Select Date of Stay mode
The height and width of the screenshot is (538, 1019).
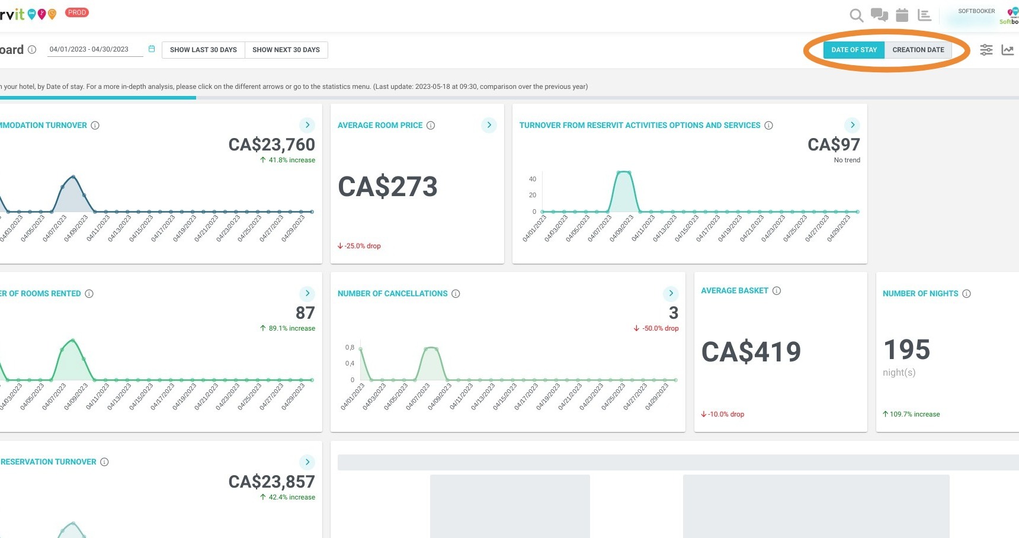[x=854, y=50]
